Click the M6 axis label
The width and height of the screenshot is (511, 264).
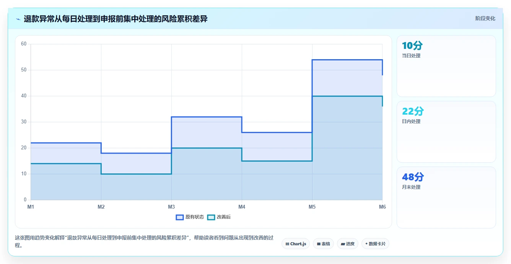(382, 207)
